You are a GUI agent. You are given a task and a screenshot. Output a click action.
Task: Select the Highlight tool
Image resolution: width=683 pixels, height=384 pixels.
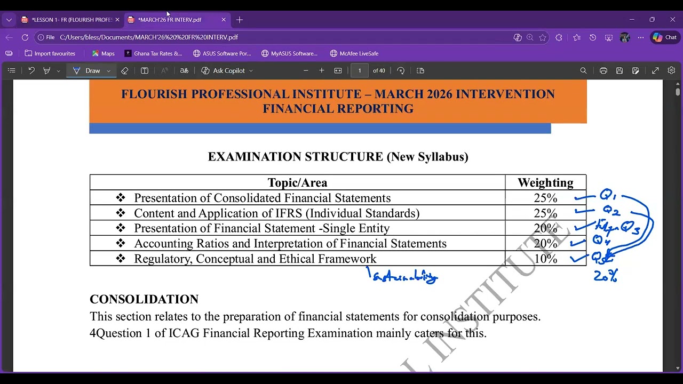pos(47,70)
